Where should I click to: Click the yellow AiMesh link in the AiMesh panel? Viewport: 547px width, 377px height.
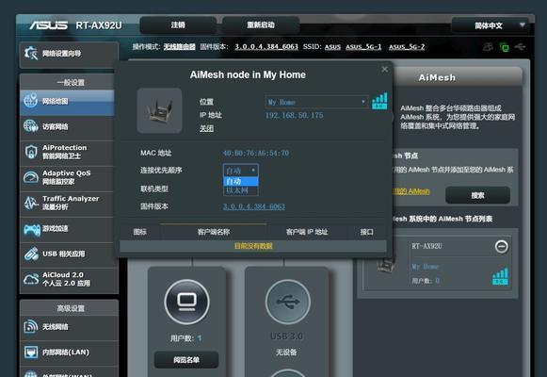410,191
